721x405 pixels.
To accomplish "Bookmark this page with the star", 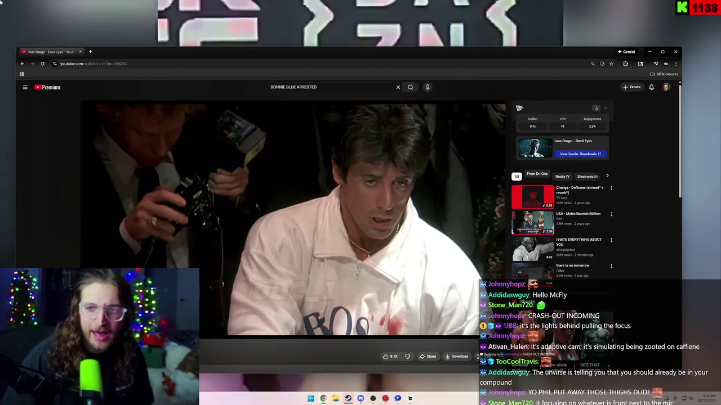I will (611, 64).
